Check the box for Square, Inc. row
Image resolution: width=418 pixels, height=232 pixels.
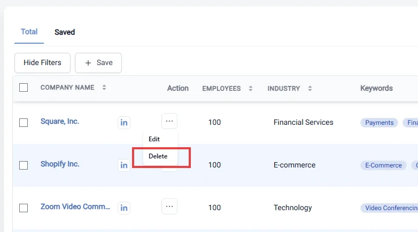(24, 123)
